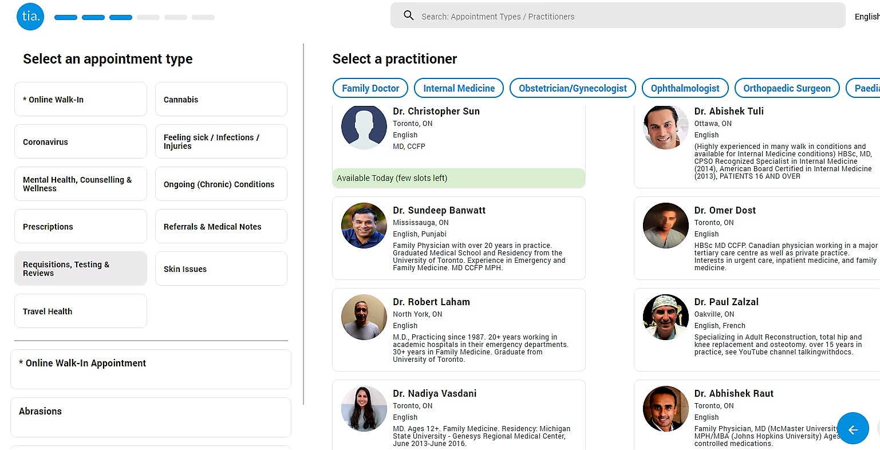Choose the Skin Issues appointment type
The height and width of the screenshot is (450, 880).
point(221,269)
